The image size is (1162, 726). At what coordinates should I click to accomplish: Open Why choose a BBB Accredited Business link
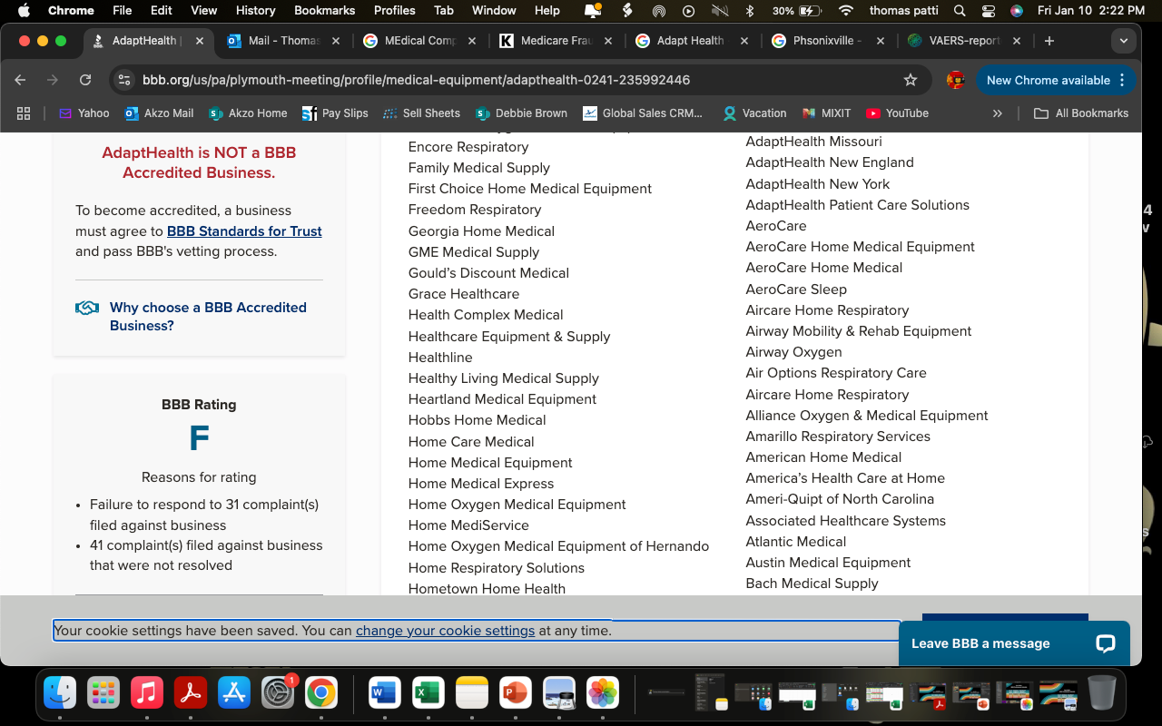pos(208,317)
